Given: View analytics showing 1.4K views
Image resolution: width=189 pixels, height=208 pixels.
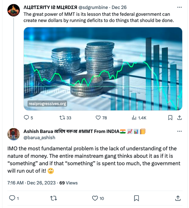Looking at the screenshot, I should click(x=134, y=118).
